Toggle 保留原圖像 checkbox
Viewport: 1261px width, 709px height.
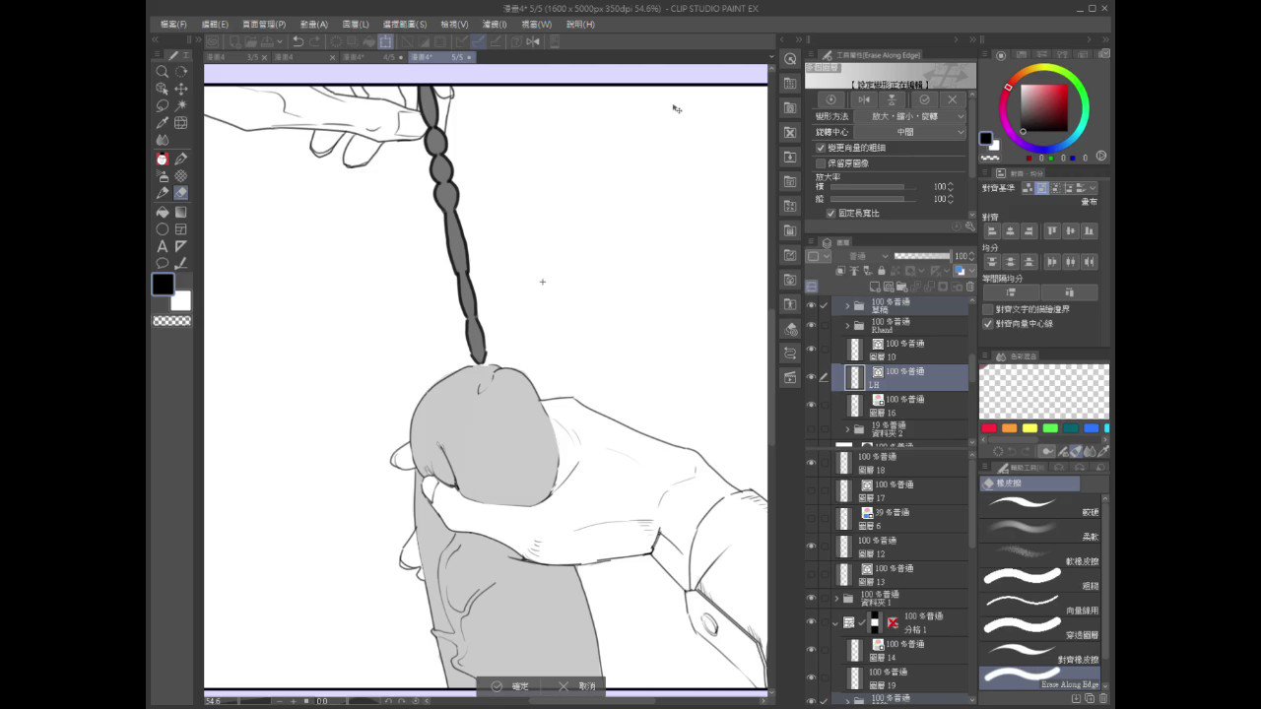[821, 163]
